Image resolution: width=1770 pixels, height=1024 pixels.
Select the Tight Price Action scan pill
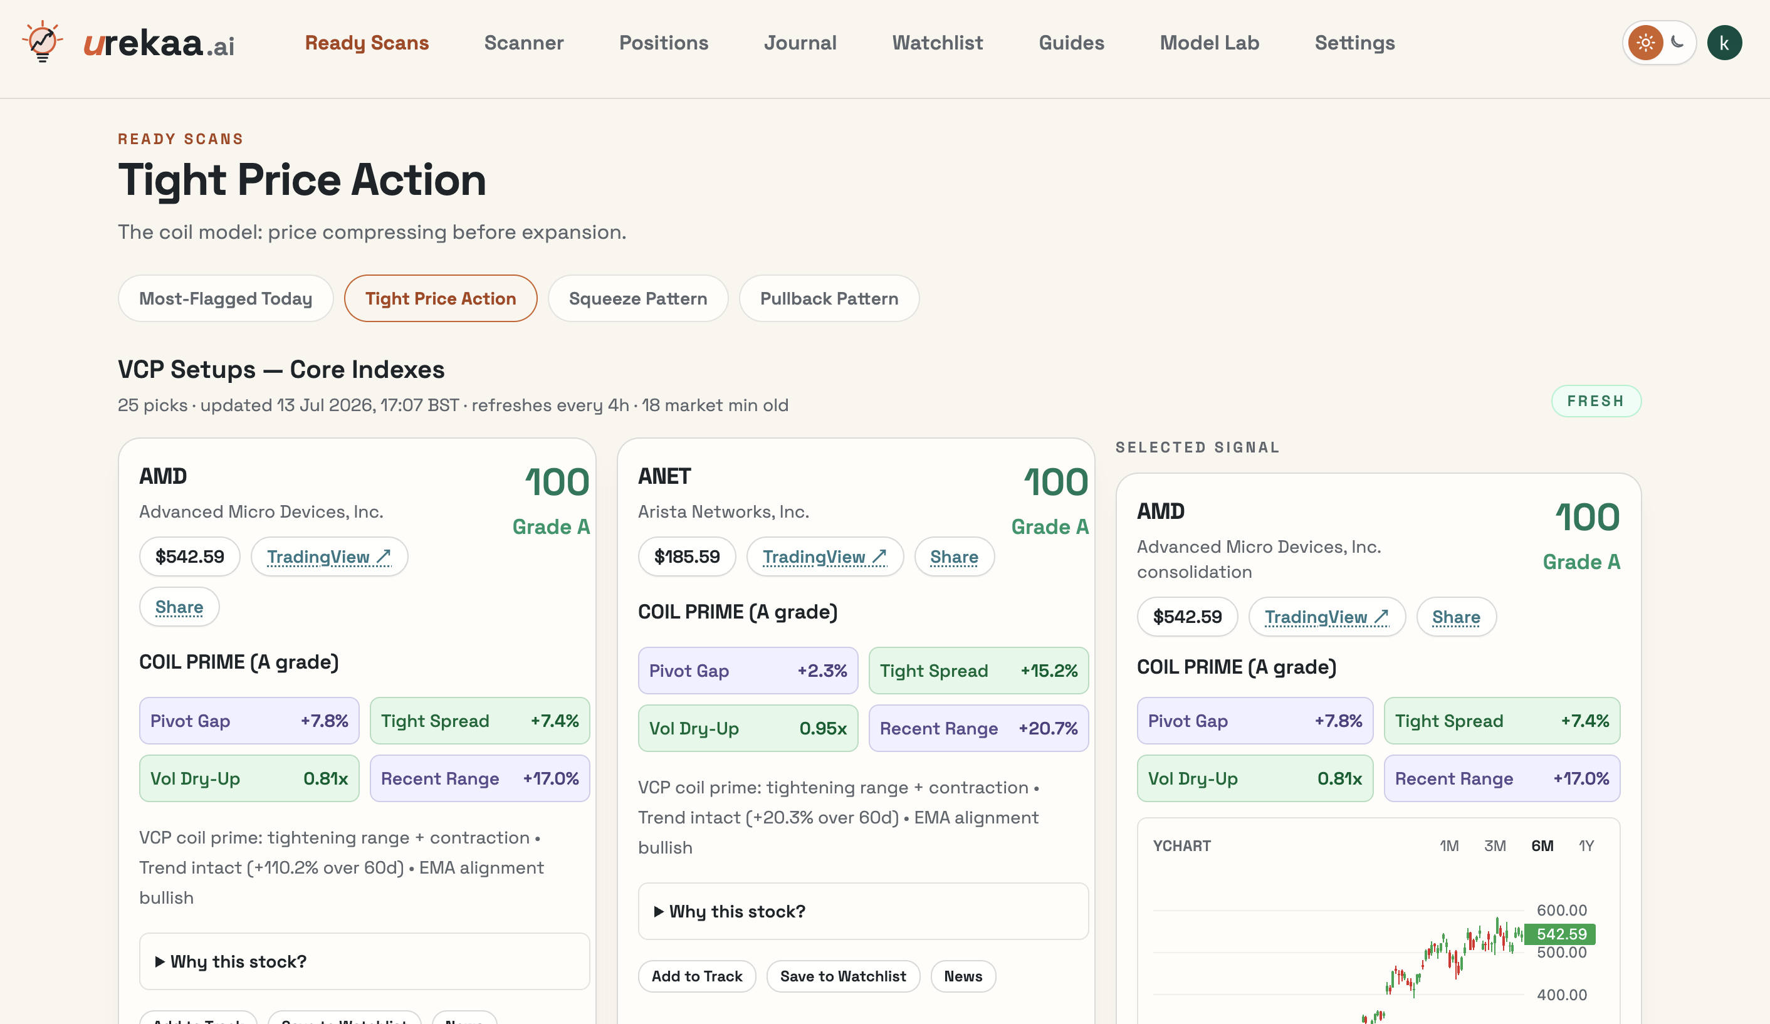point(441,298)
